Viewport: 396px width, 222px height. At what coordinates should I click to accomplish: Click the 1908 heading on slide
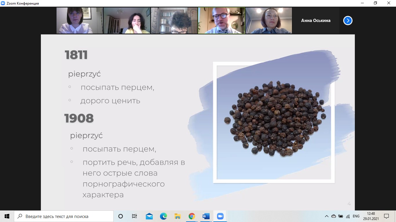point(79,118)
